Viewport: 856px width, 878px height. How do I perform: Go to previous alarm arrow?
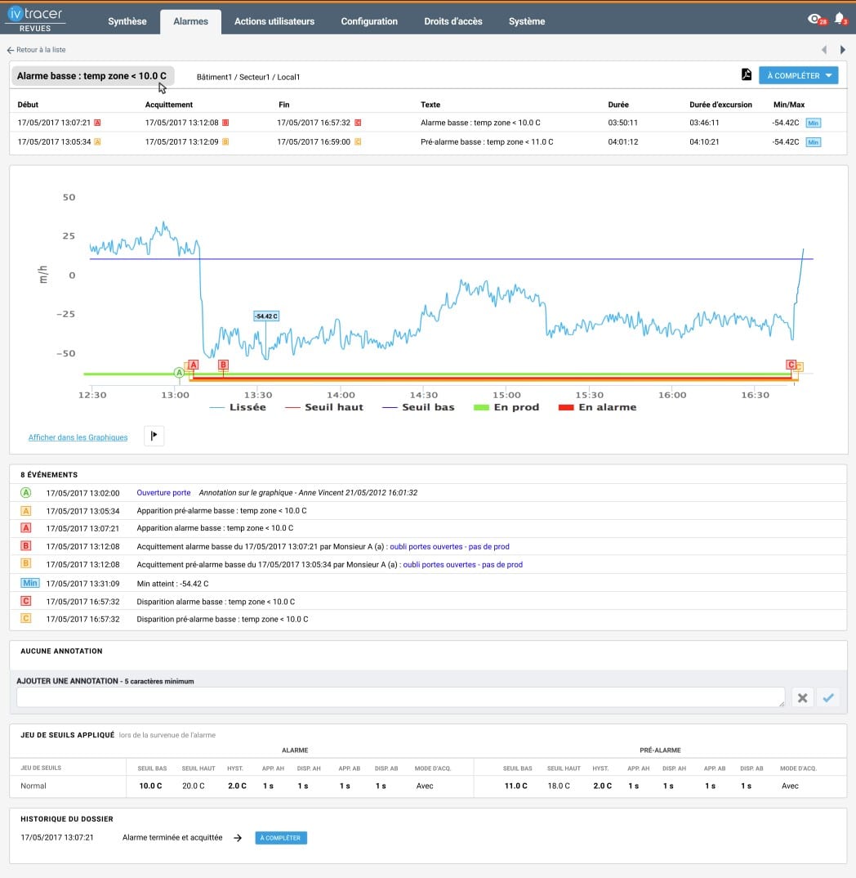(823, 50)
